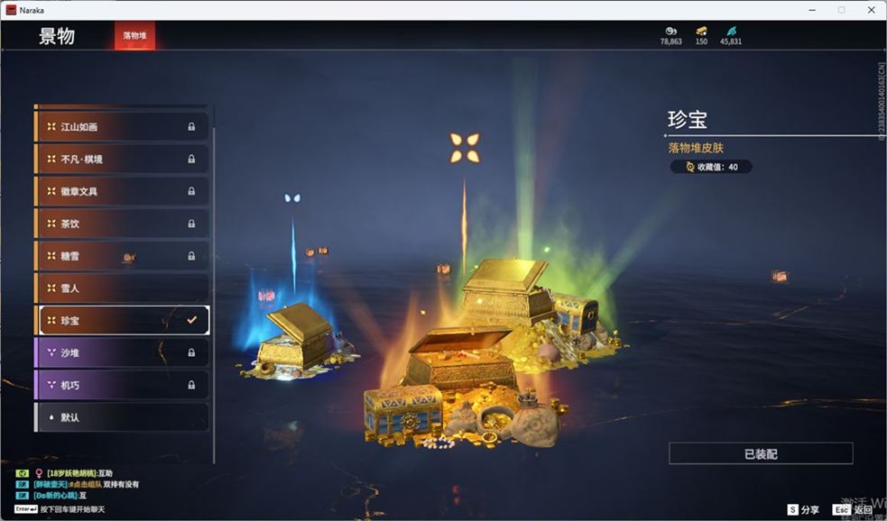The image size is (887, 521).
Task: Click the S 分享 share button
Action: (803, 509)
